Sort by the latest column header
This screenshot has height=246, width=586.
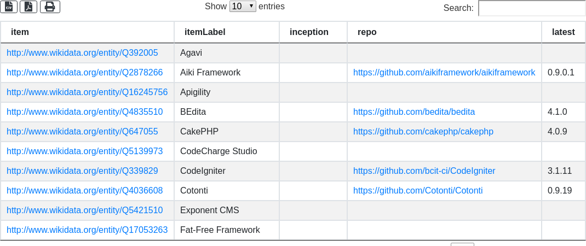pos(563,32)
